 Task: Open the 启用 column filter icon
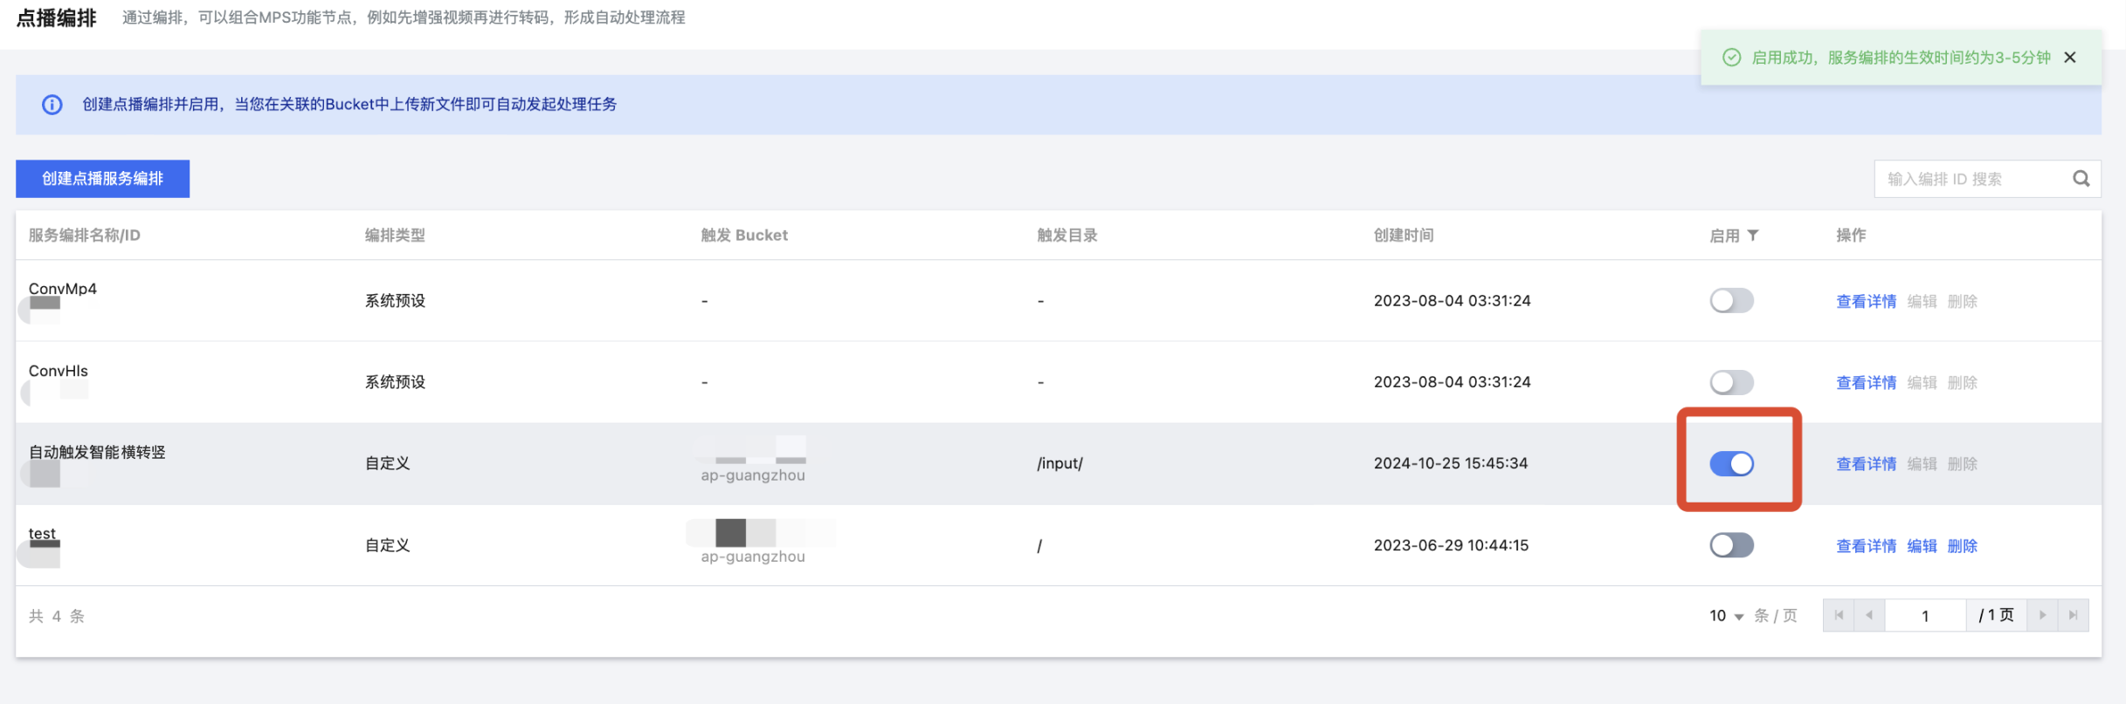pos(1753,236)
